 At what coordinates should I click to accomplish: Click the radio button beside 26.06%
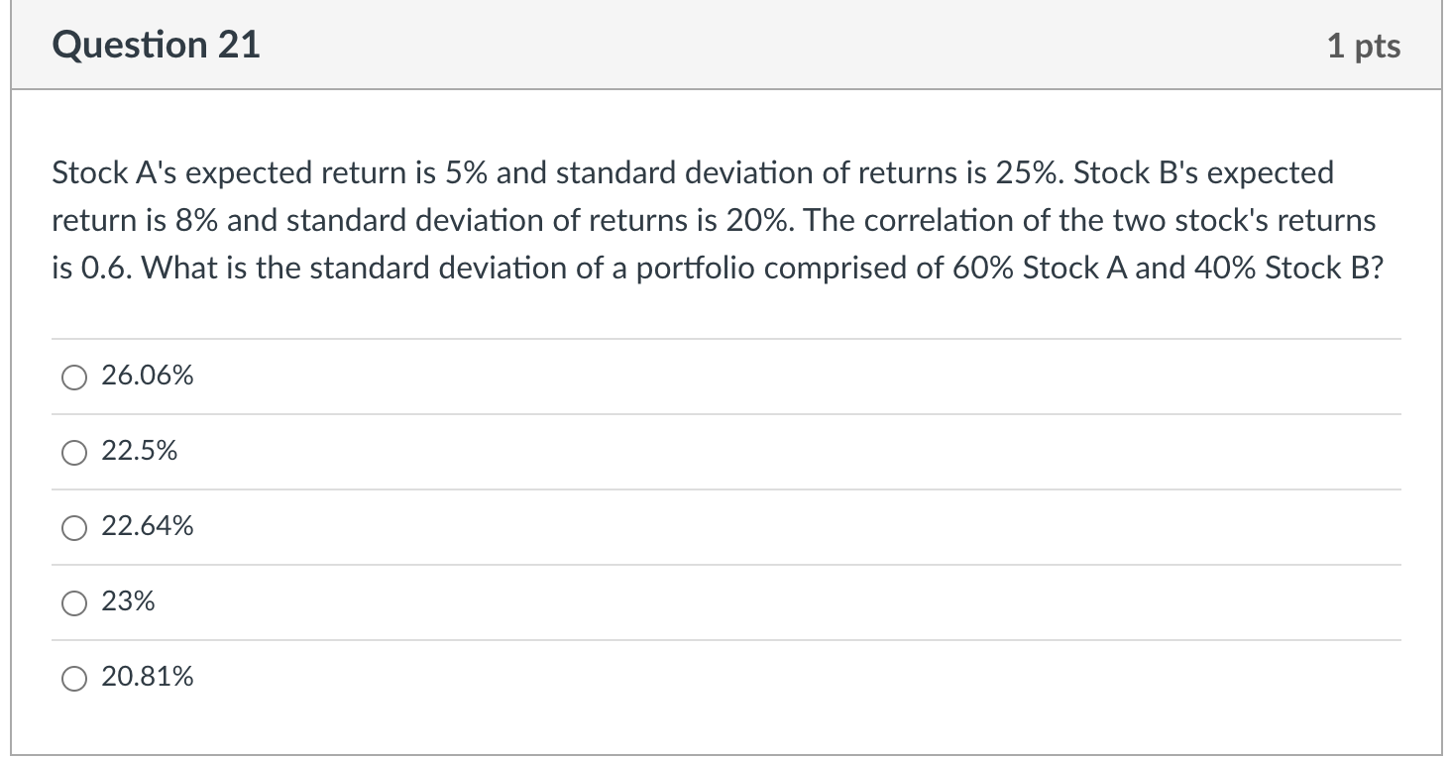tap(73, 377)
